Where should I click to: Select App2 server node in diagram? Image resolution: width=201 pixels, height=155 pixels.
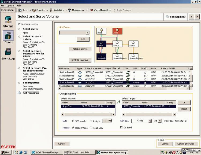117,31
